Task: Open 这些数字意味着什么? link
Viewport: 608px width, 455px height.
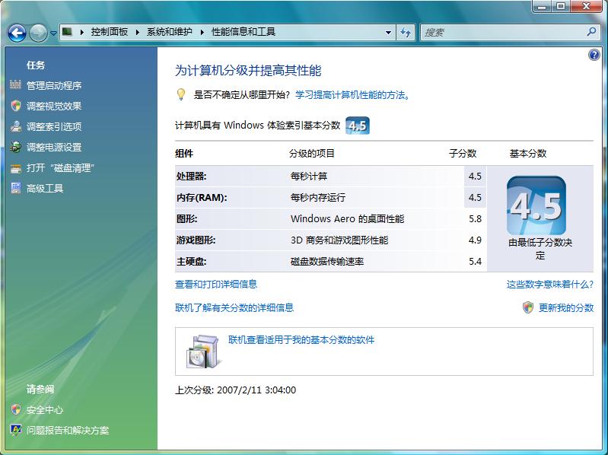Action: coord(550,284)
